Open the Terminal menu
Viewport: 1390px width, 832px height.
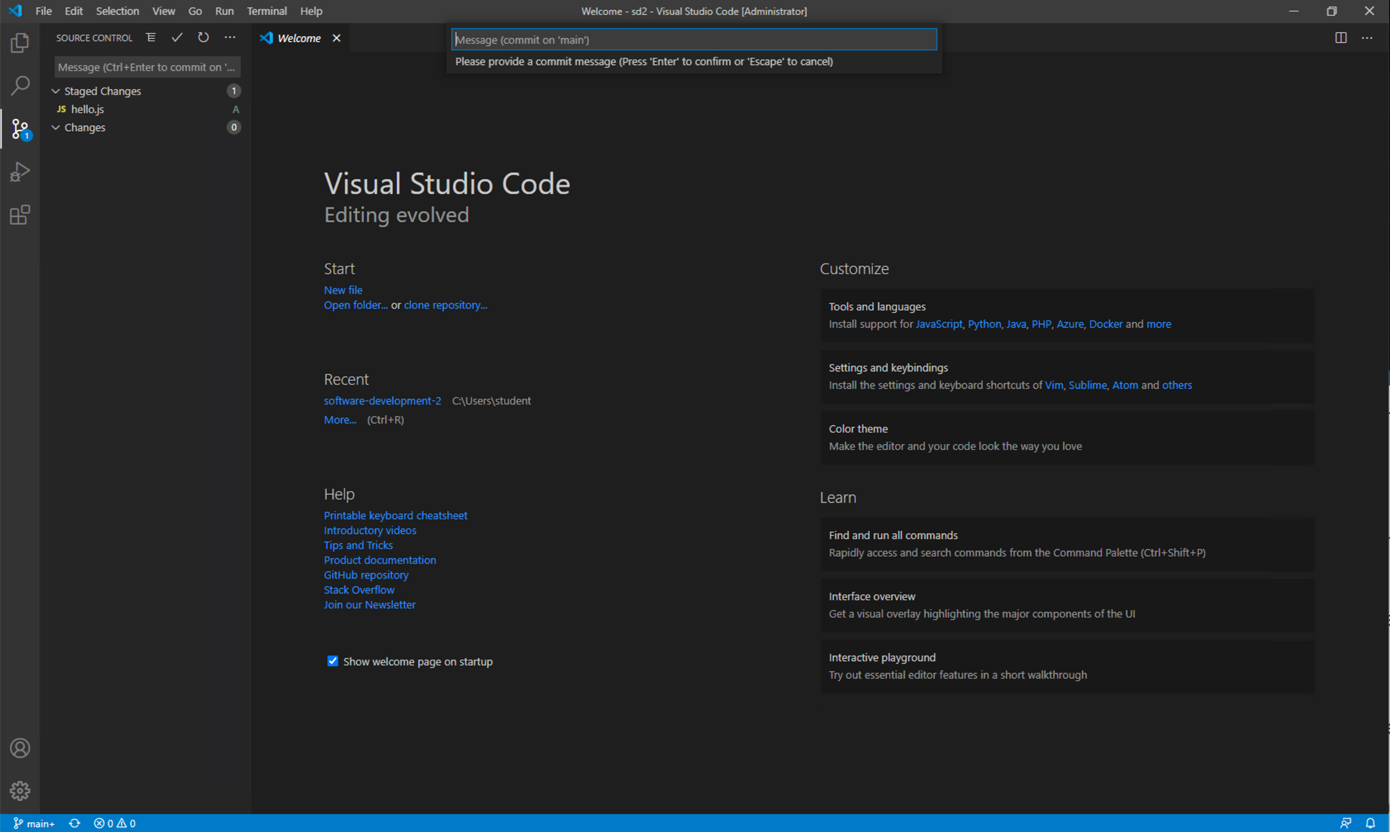coord(267,11)
